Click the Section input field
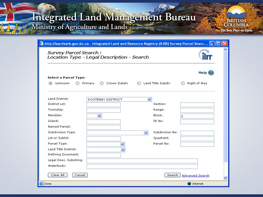The height and width of the screenshot is (197, 263). (x=197, y=105)
